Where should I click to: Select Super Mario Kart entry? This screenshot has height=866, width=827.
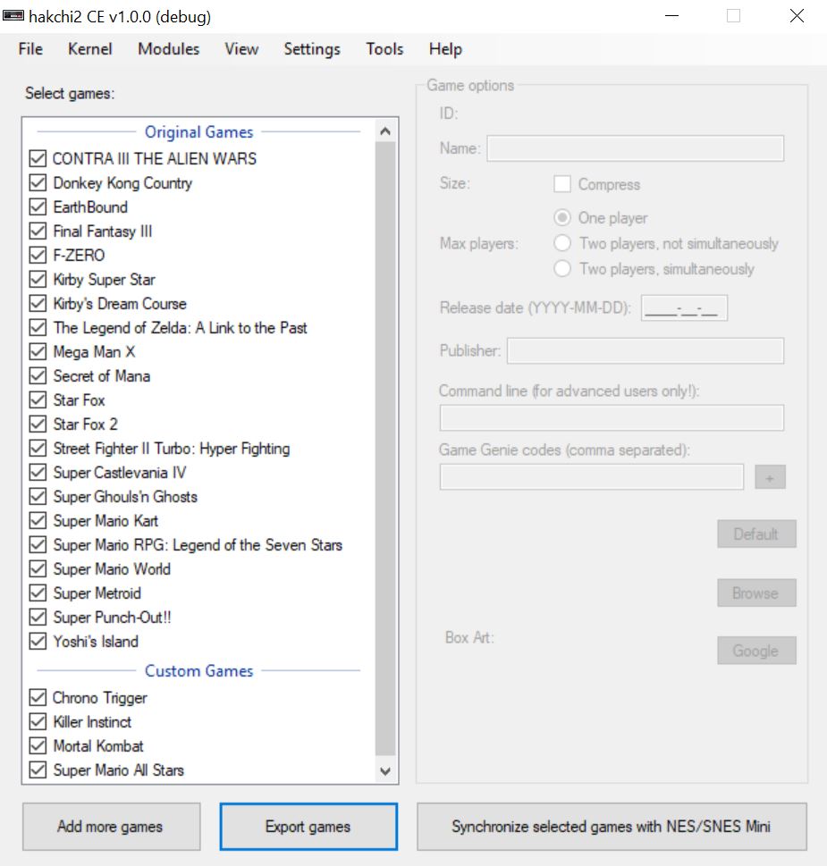[x=105, y=521]
